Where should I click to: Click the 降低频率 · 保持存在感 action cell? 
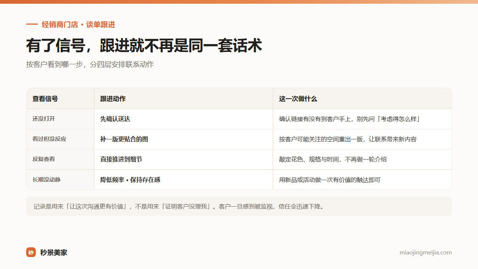pos(183,180)
